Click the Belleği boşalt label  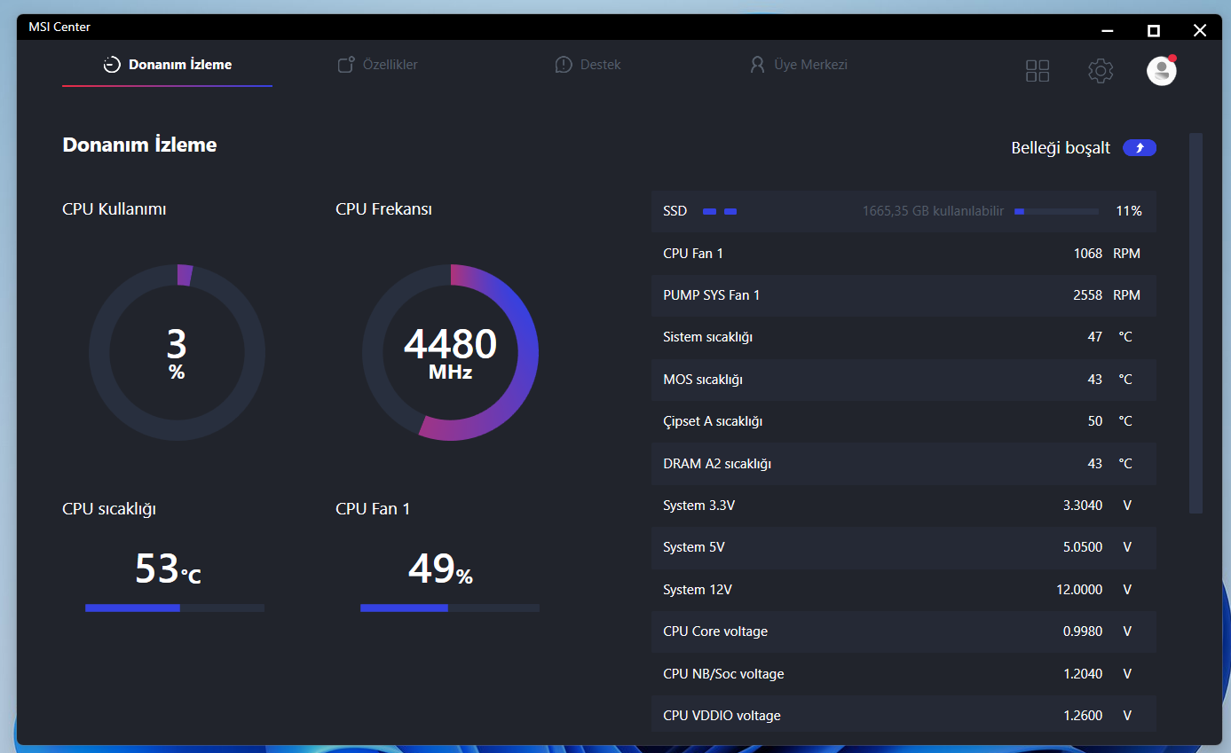click(x=1061, y=148)
